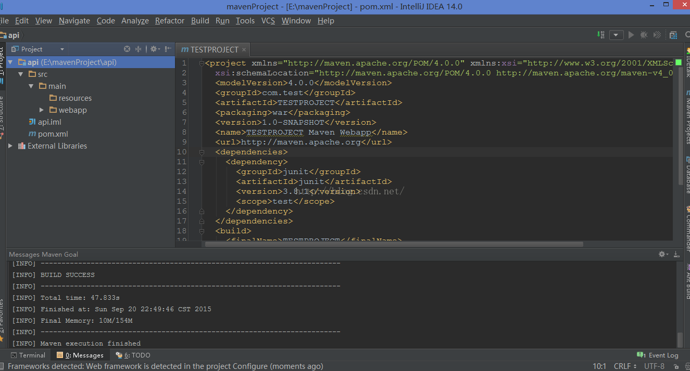Click the junit artifactId line in editor
Image resolution: width=690 pixels, height=371 pixels.
pyautogui.click(x=313, y=181)
